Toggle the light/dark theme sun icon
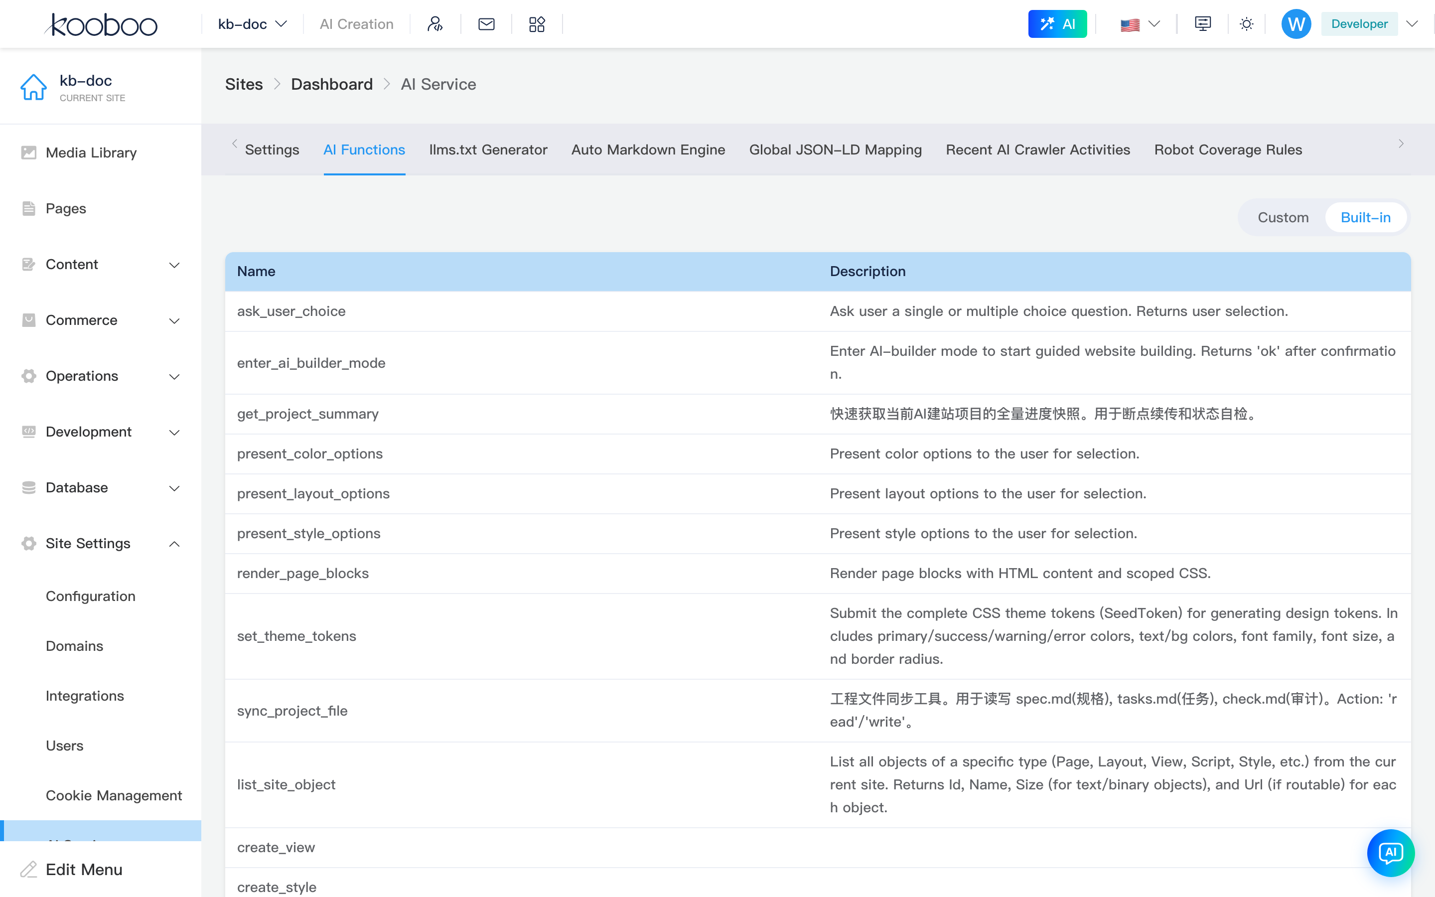This screenshot has width=1435, height=897. point(1247,24)
